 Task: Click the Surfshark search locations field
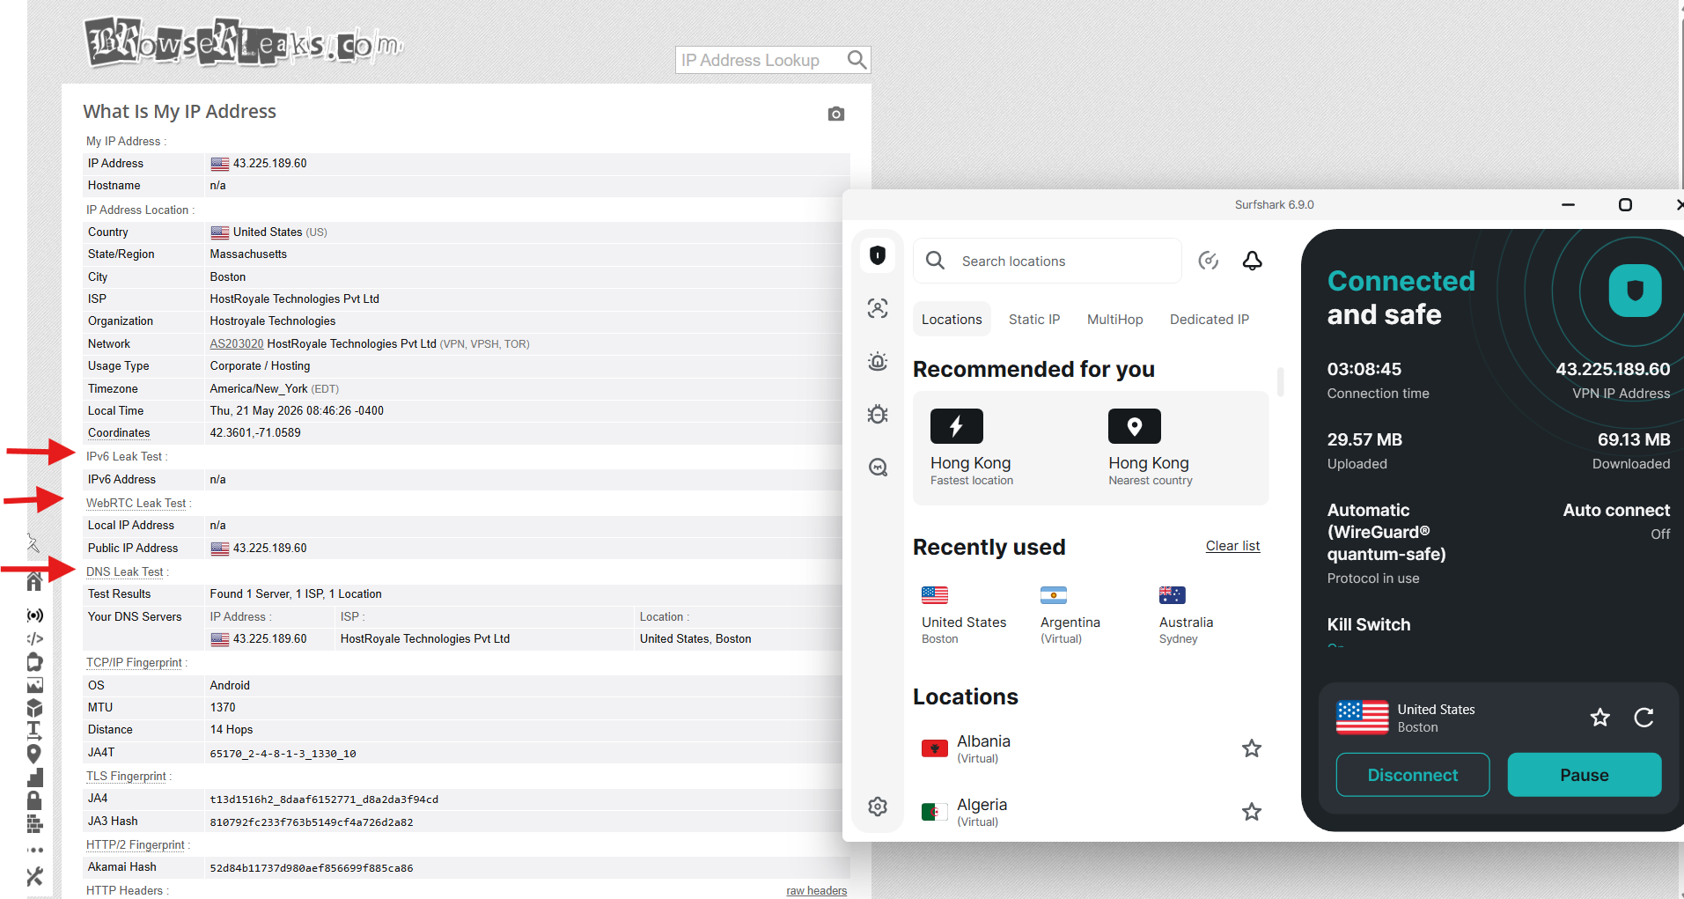pyautogui.click(x=1048, y=261)
